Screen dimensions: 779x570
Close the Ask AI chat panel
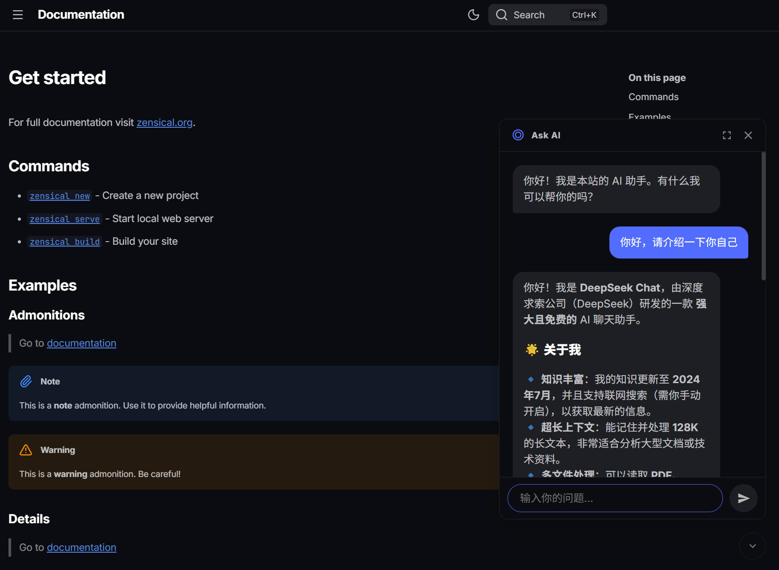coord(748,135)
